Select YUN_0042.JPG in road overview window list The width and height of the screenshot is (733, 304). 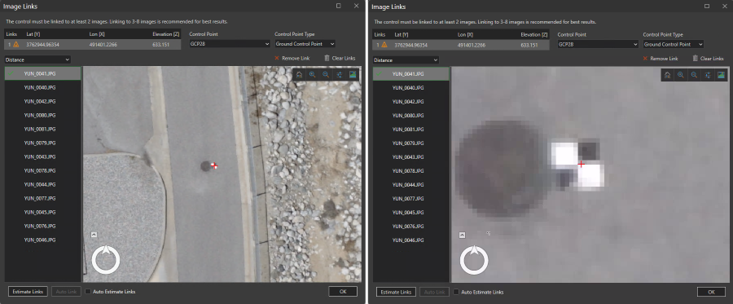point(42,101)
